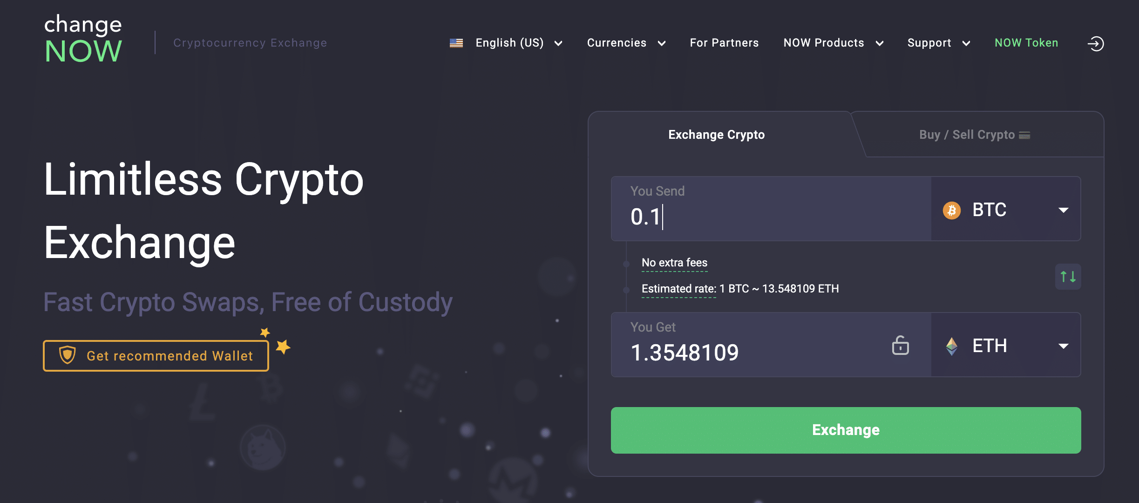Image resolution: width=1139 pixels, height=503 pixels.
Task: Open the BTC currency dropdown
Action: pos(1006,209)
